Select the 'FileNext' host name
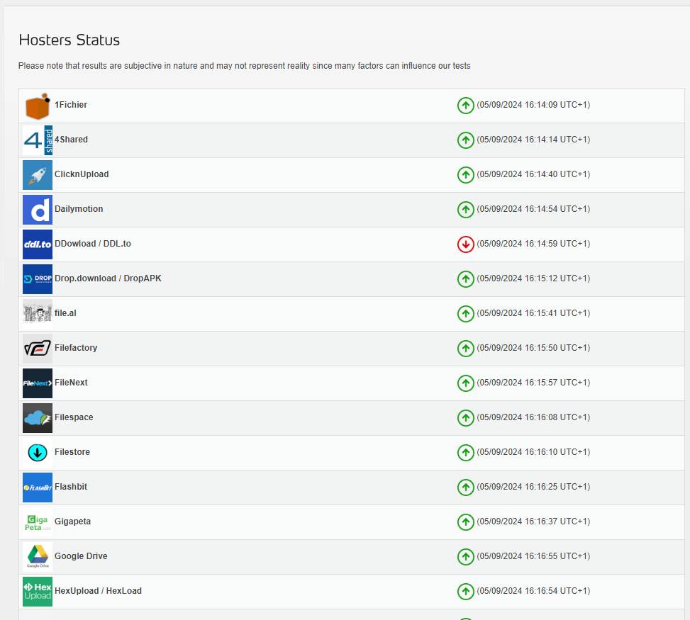Viewport: 690px width, 620px height. click(71, 383)
